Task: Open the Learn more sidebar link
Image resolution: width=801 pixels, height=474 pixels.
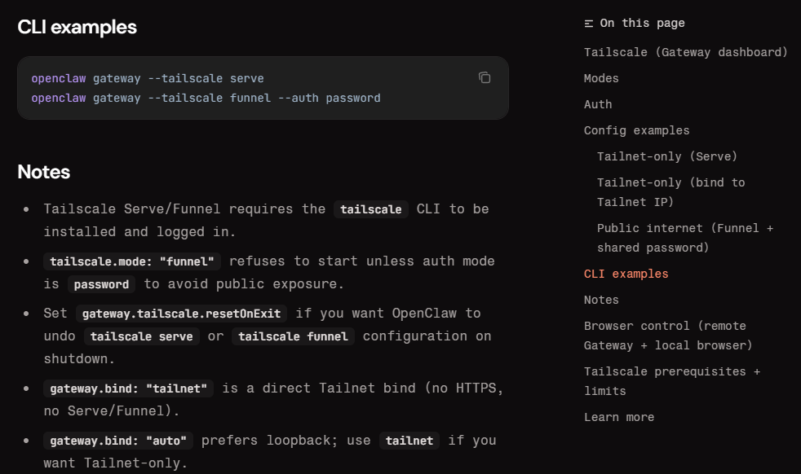Action: tap(619, 417)
